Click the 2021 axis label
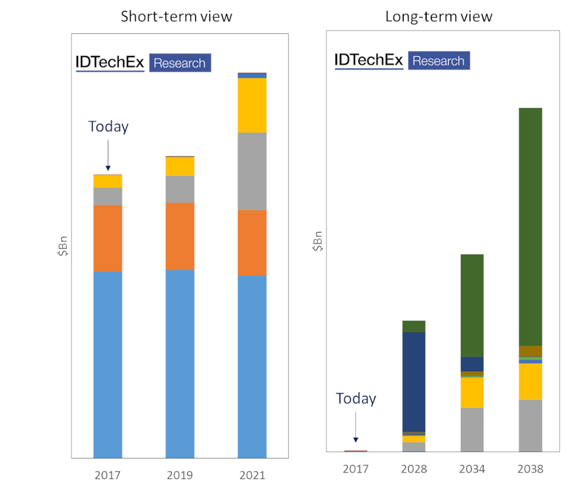 252,475
